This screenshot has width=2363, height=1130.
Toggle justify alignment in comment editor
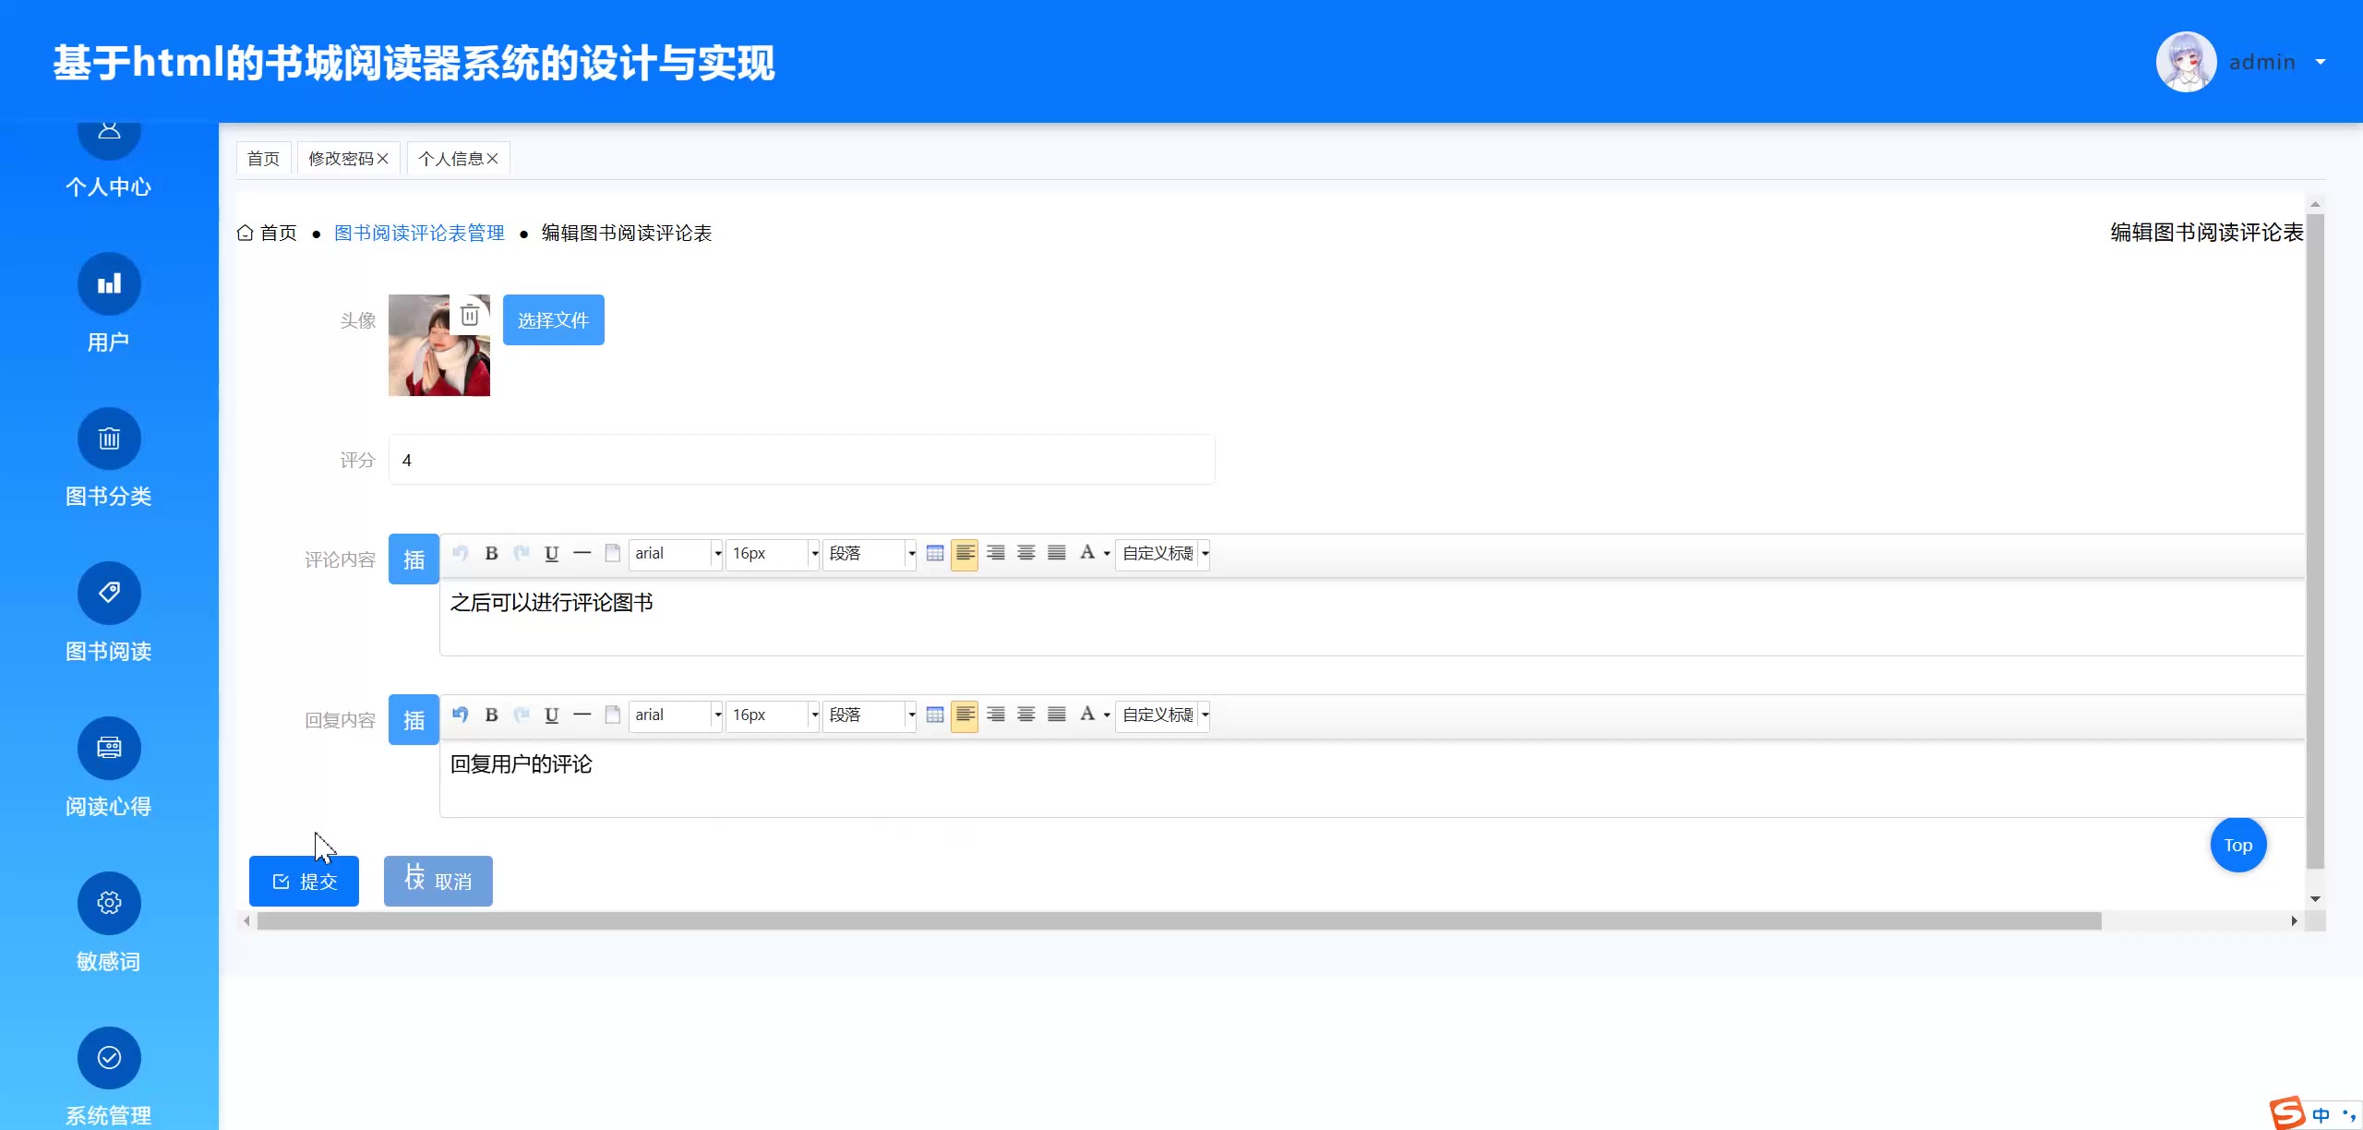pos(1056,553)
